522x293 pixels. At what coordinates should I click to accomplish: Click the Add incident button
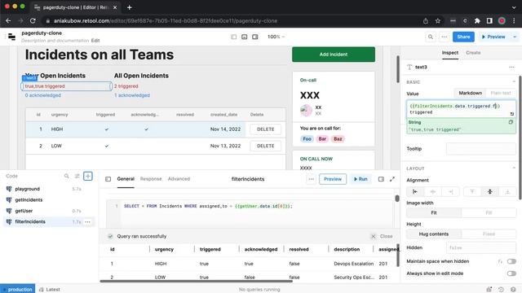334,55
